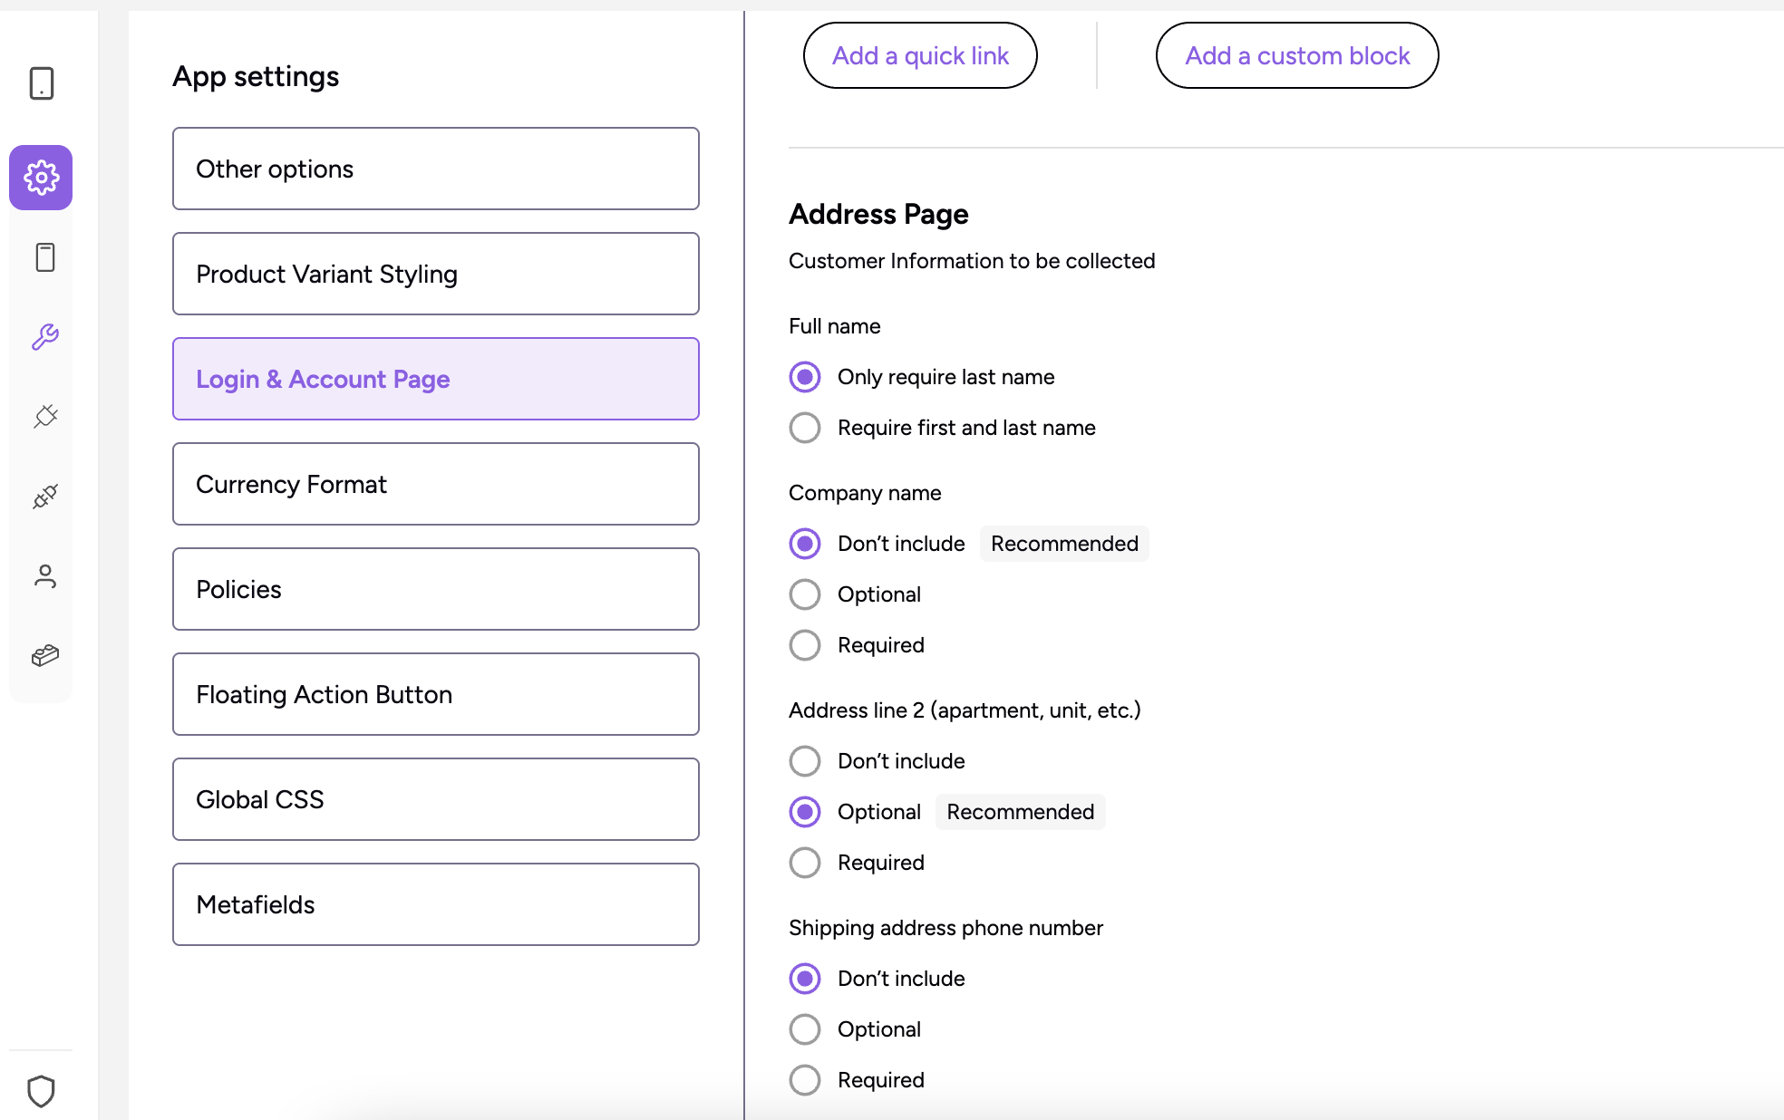Click the shield icon at sidebar bottom
Image resolution: width=1784 pixels, height=1120 pixels.
42,1091
